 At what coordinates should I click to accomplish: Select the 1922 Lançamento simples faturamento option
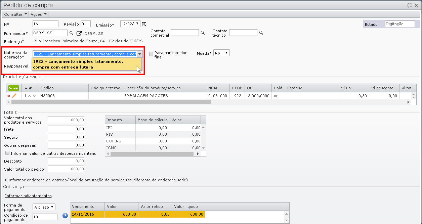[x=87, y=64]
